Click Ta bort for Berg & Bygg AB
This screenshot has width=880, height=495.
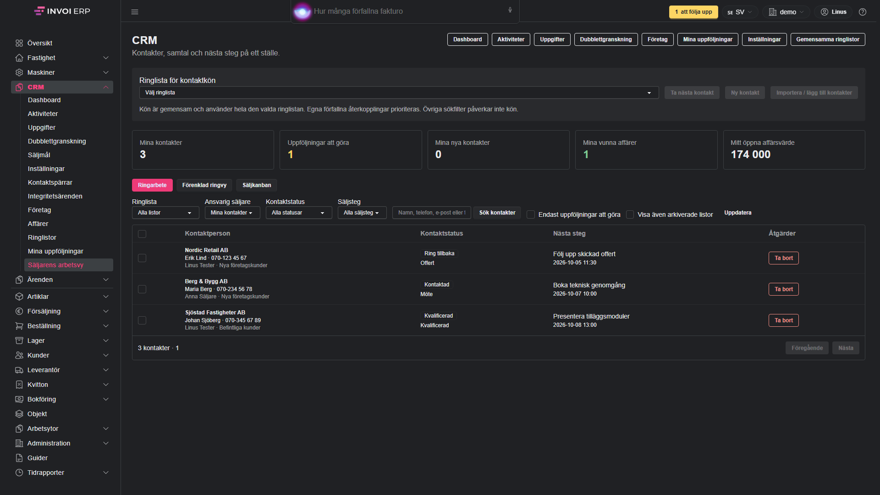coord(784,289)
